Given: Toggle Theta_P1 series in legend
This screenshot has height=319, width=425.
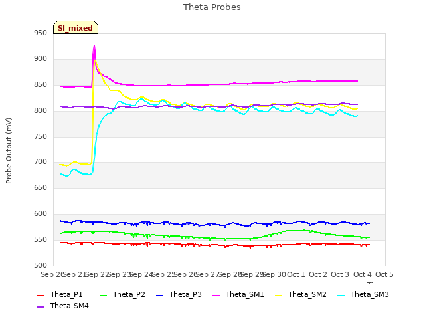Looking at the screenshot, I should click(60, 294).
